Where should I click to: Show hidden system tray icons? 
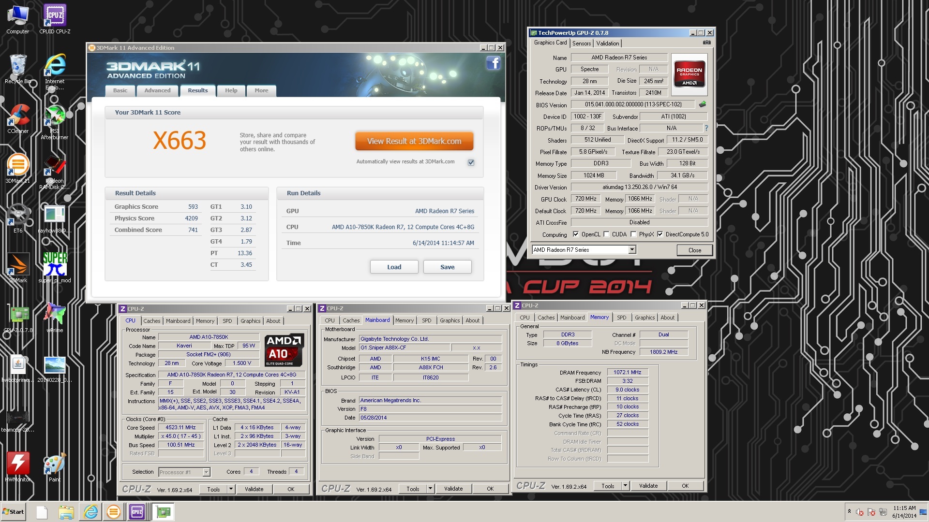[849, 511]
